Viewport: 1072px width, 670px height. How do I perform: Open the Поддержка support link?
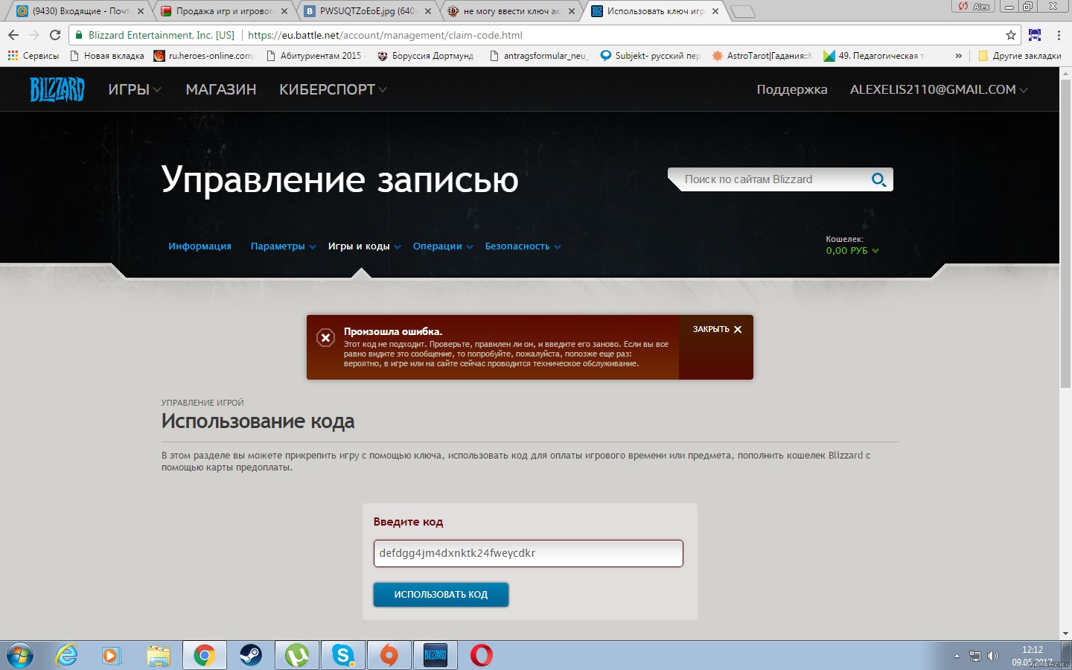point(792,89)
